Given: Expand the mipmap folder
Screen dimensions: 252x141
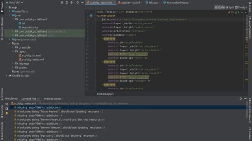Looking at the screenshot, I should coord(13,63).
